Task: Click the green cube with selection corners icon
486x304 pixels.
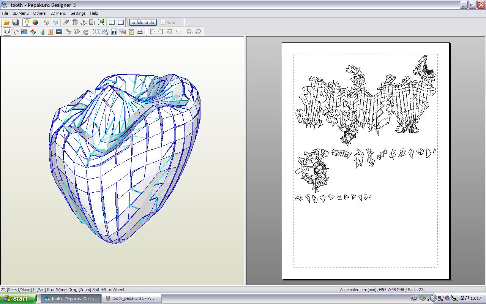Action: pyautogui.click(x=101, y=22)
